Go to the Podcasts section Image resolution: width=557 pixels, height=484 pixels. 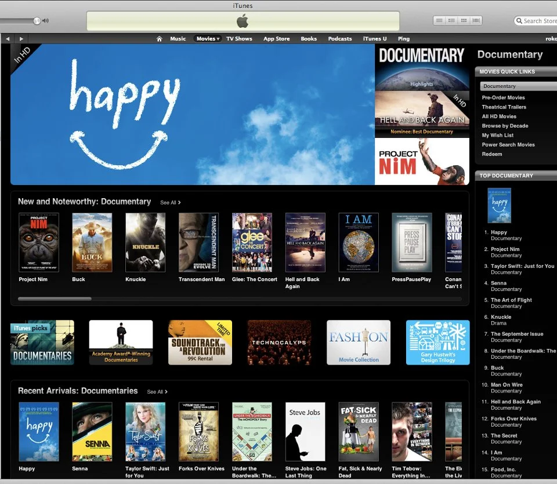[x=339, y=38]
